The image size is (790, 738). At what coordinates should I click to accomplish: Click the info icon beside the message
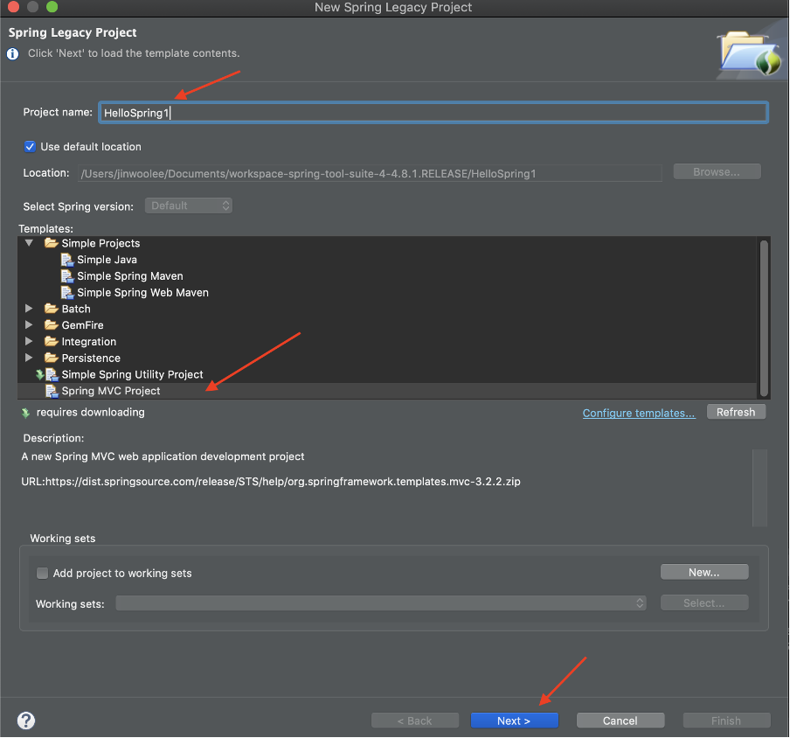tap(12, 53)
